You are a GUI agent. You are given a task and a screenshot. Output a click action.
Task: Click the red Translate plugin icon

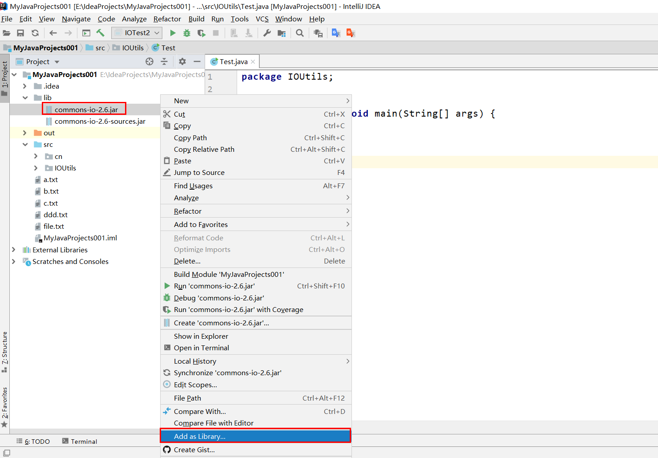pyautogui.click(x=351, y=33)
